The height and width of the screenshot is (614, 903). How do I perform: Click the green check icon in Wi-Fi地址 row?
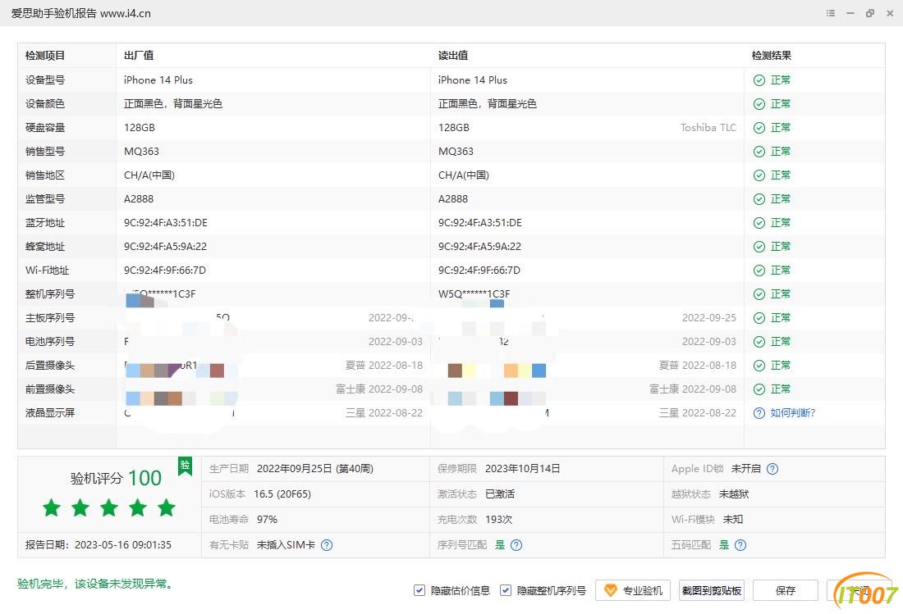(759, 271)
